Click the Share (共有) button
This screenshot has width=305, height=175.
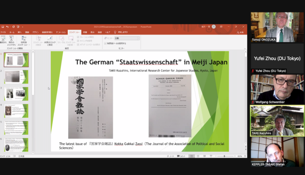click(x=240, y=32)
